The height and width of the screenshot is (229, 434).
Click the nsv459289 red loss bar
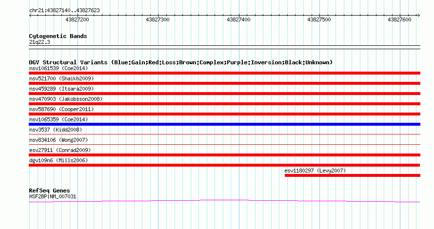point(224,94)
